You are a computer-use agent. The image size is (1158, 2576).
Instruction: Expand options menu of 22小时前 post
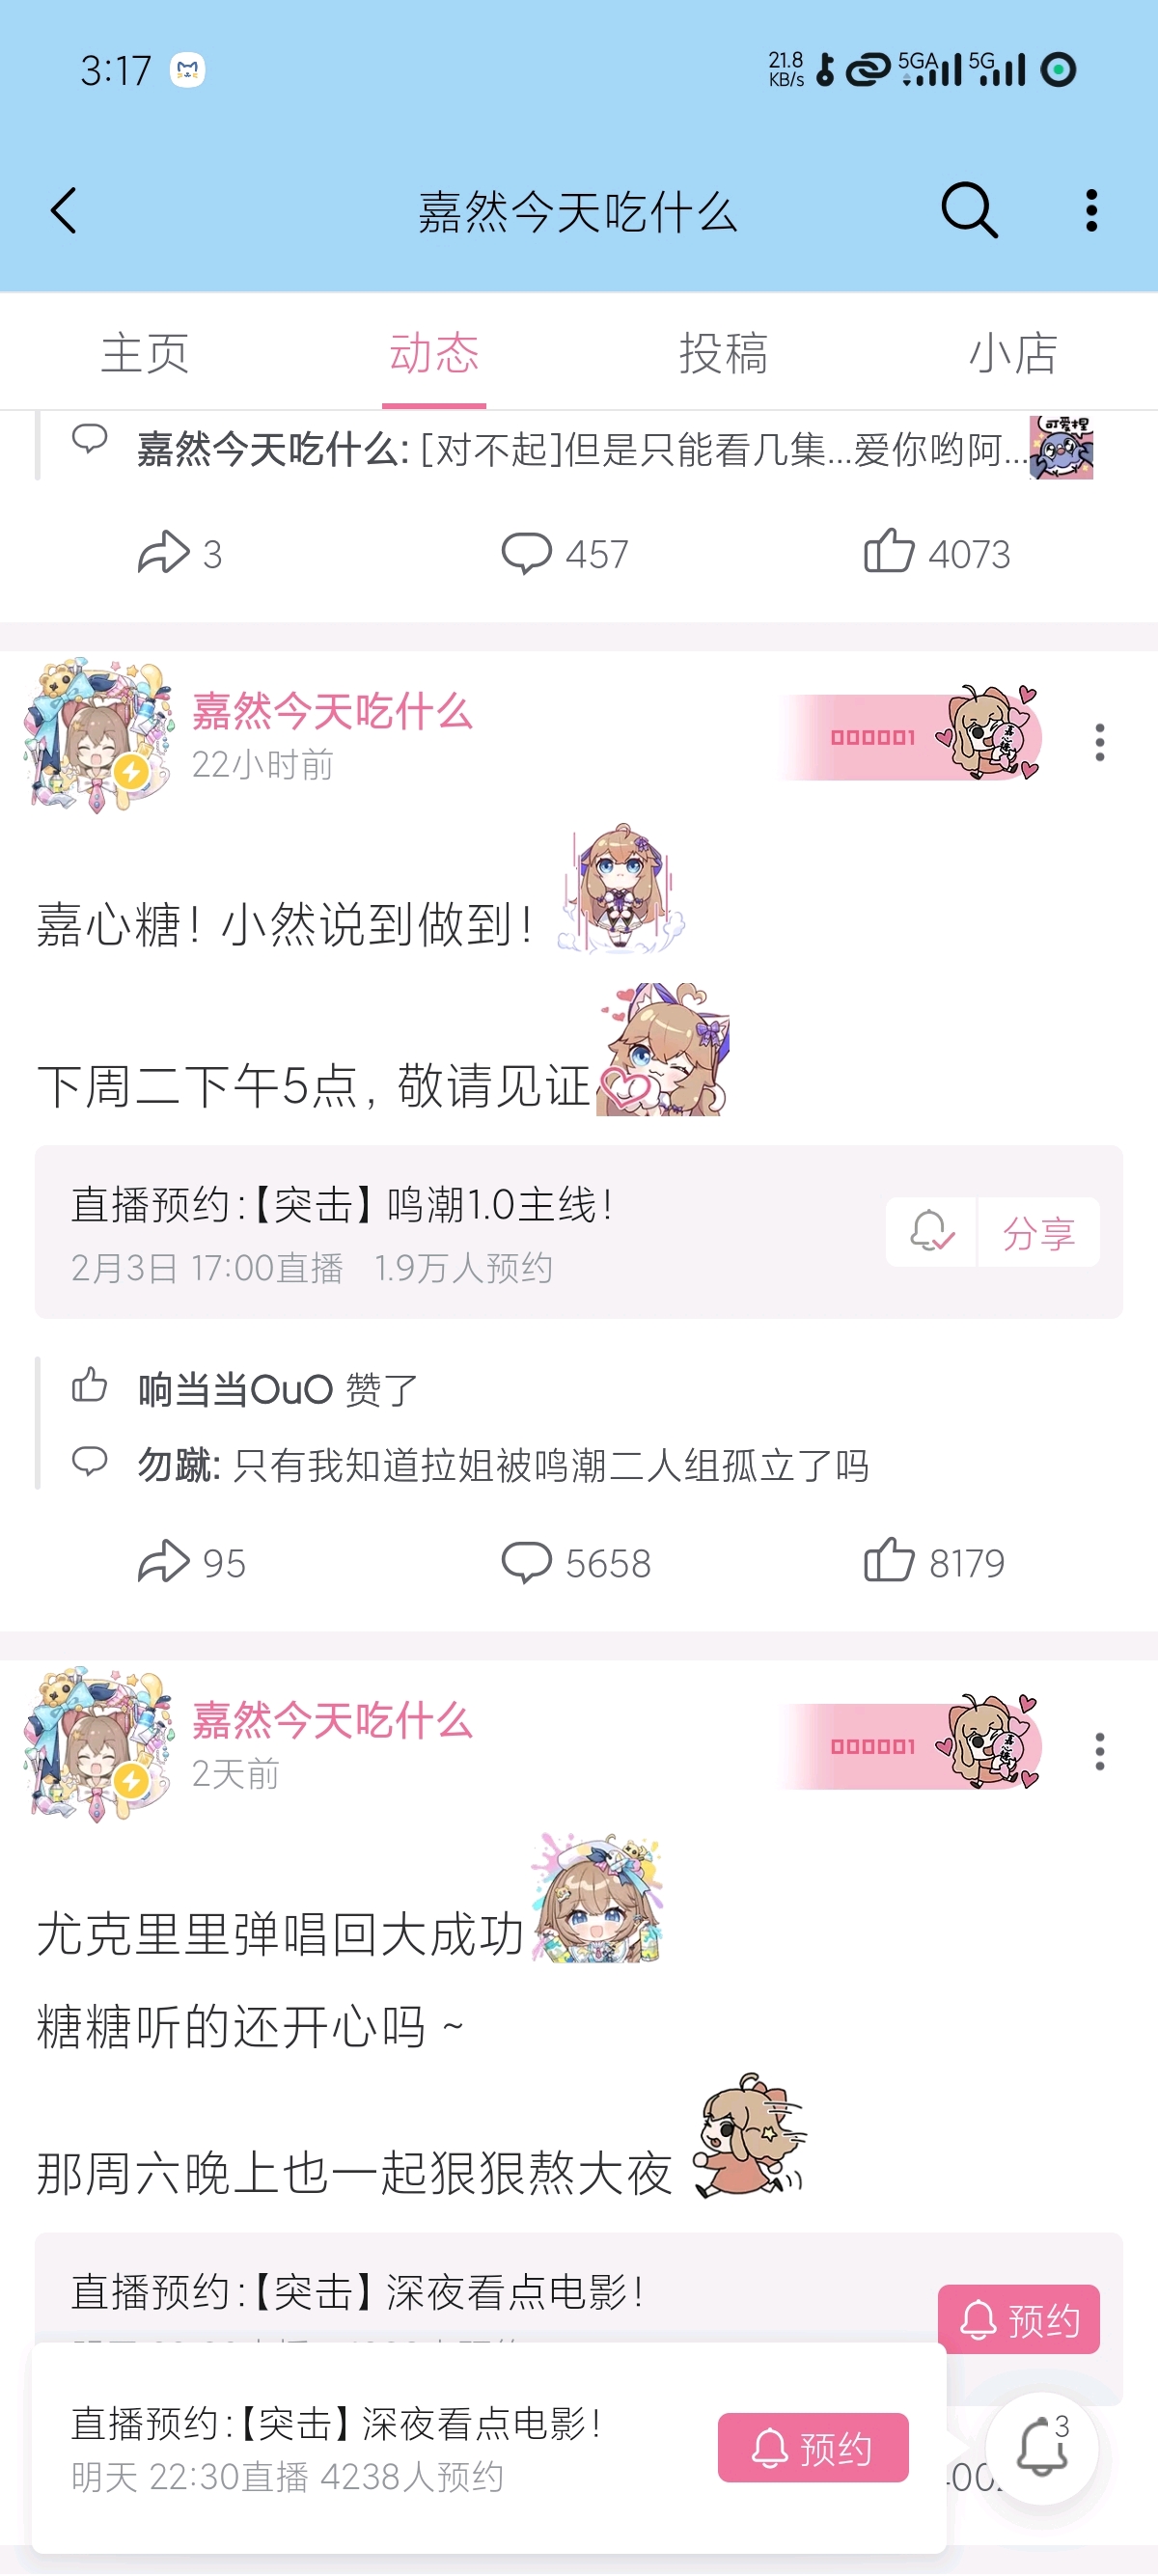[x=1099, y=742]
